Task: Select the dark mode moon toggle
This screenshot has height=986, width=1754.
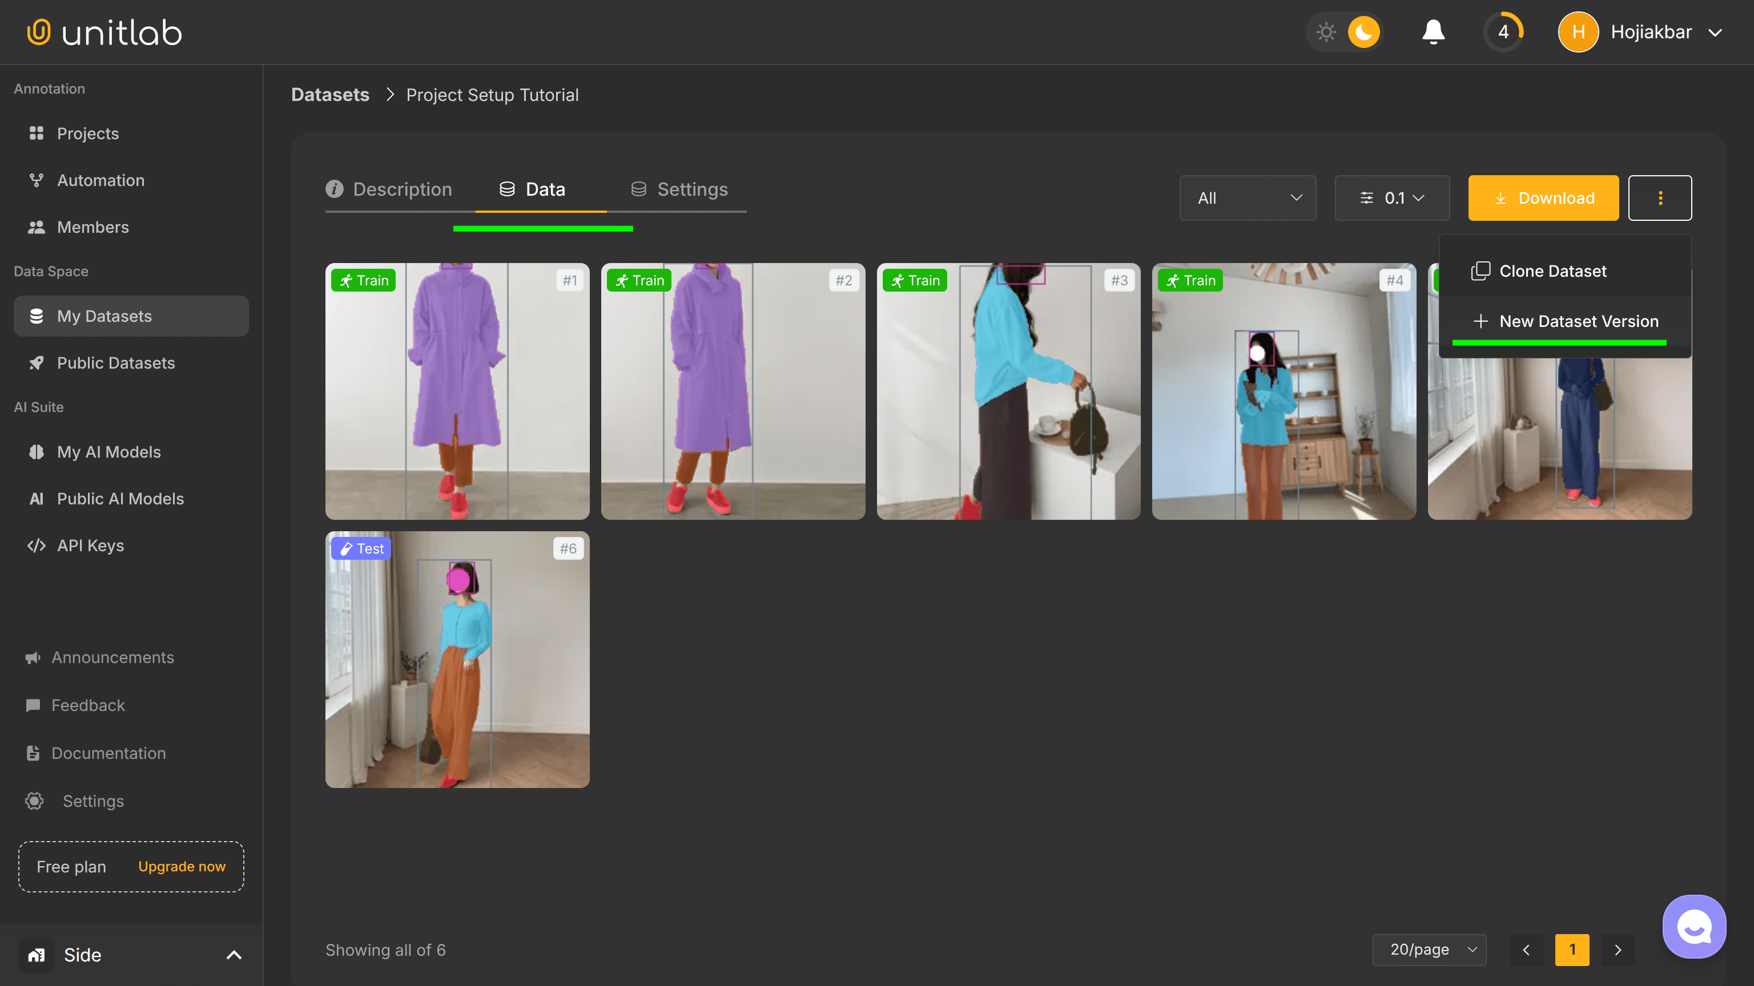Action: (x=1363, y=32)
